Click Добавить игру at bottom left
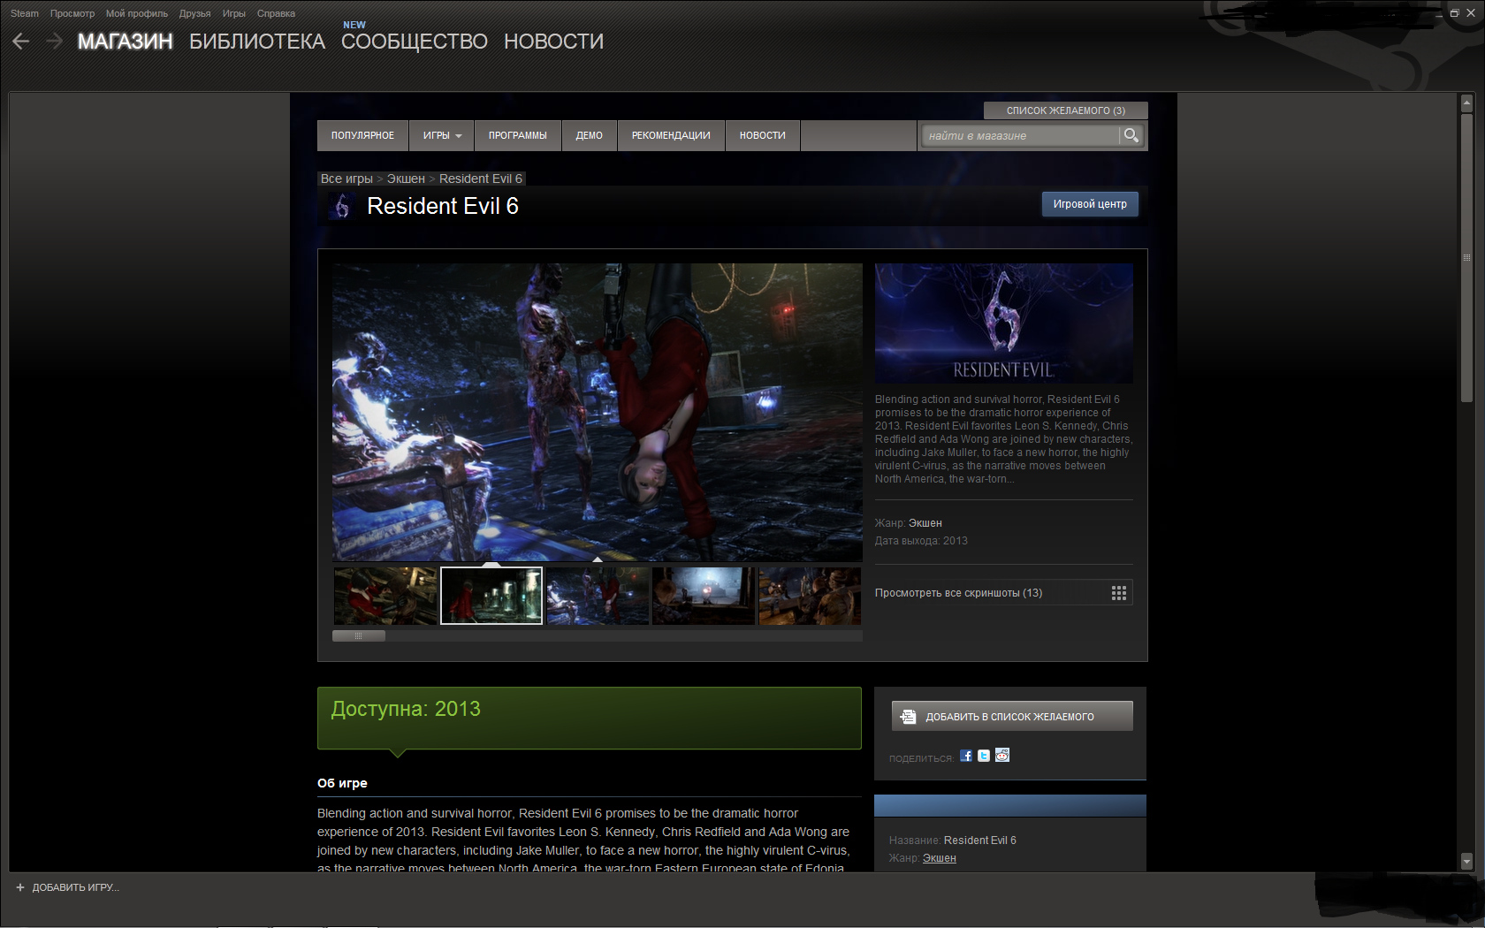 [x=76, y=887]
